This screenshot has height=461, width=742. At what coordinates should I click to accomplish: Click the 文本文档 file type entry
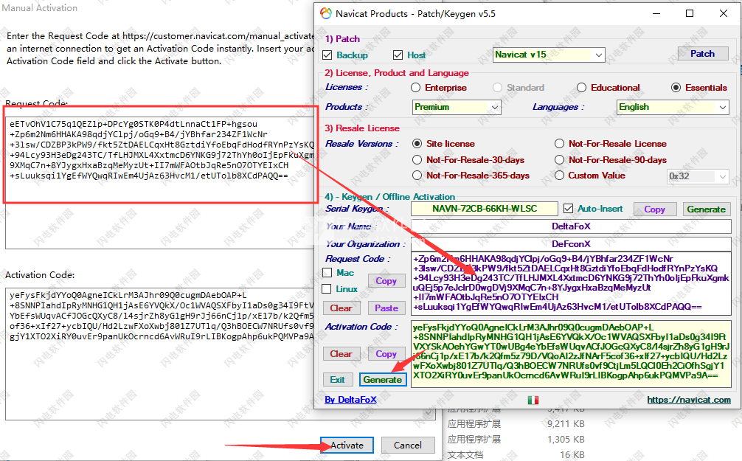[465, 455]
